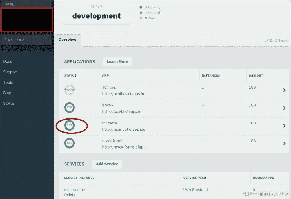The height and width of the screenshot is (199, 291).
Task: Expand the msmvc4 app row chevron
Action: (x=284, y=126)
